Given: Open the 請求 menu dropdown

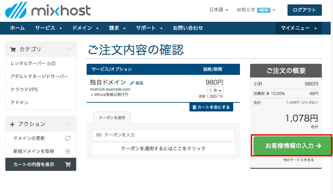Looking at the screenshot, I should pyautogui.click(x=117, y=28).
